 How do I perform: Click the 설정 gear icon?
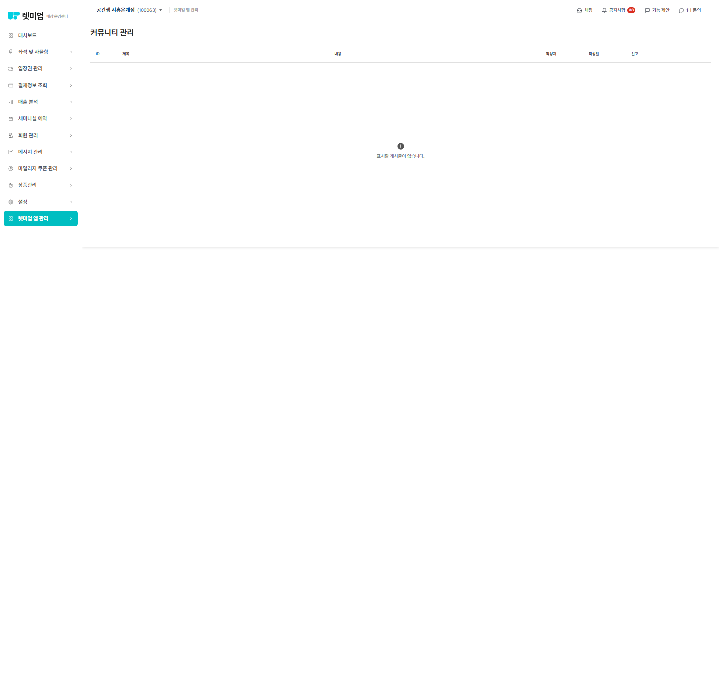pyautogui.click(x=11, y=202)
